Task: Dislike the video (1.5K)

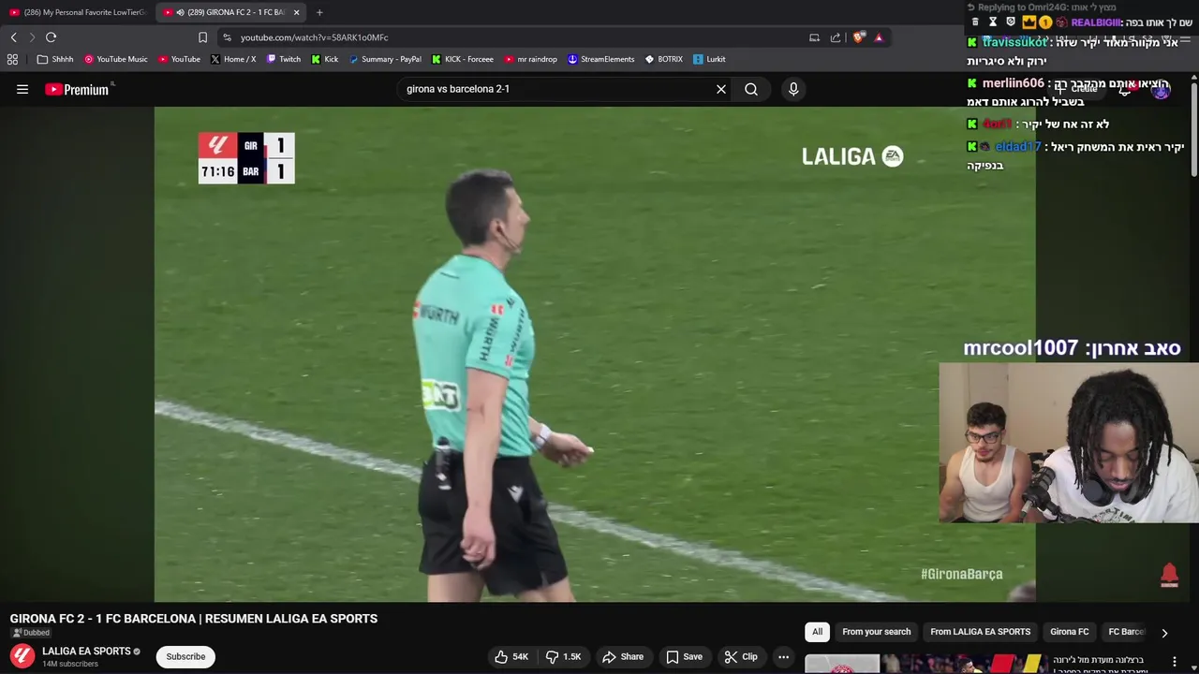Action: (564, 656)
